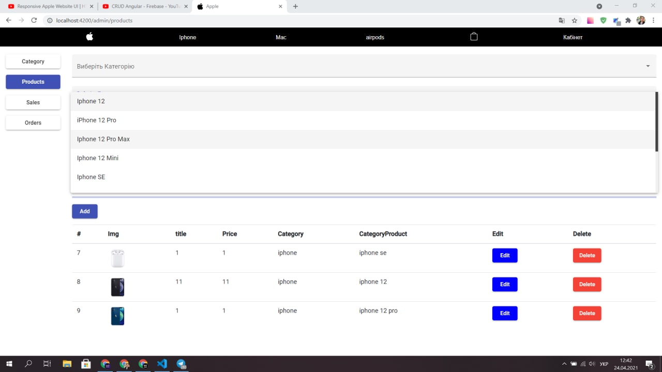Image resolution: width=662 pixels, height=372 pixels.
Task: Click the blue Add button
Action: (85, 211)
